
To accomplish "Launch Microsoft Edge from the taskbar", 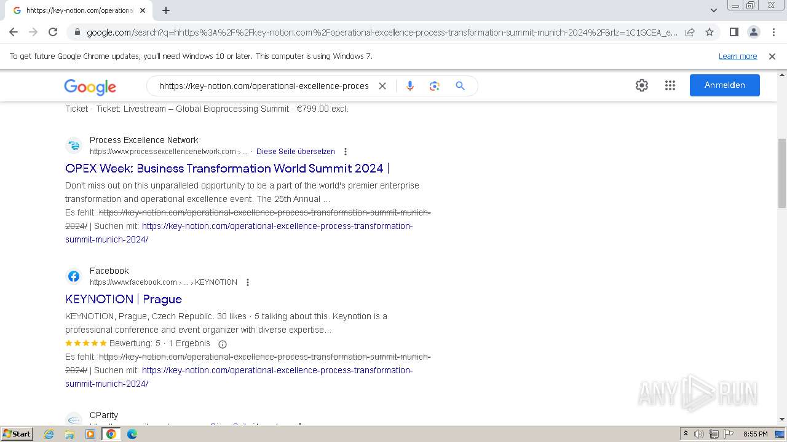I will click(x=132, y=434).
